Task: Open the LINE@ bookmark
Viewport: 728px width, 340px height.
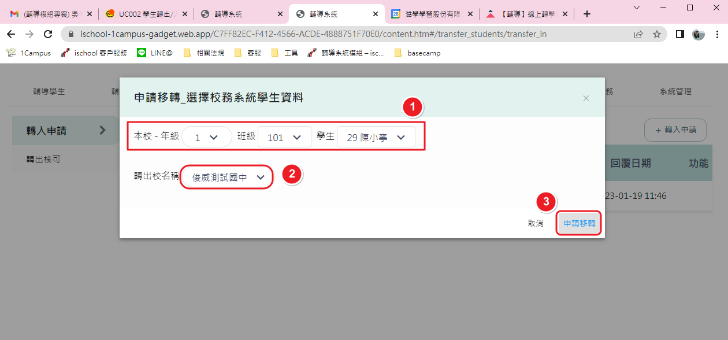Action: click(155, 53)
